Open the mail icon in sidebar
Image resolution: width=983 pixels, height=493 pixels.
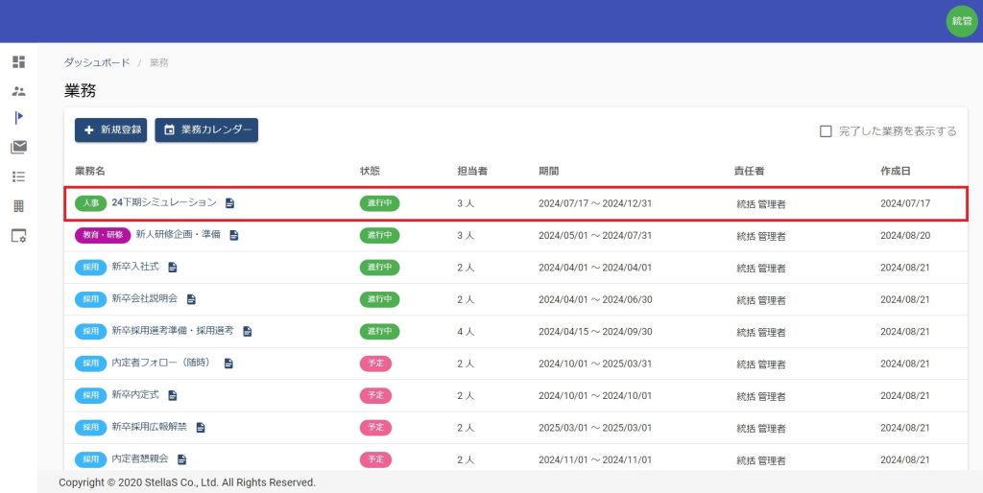click(x=18, y=147)
